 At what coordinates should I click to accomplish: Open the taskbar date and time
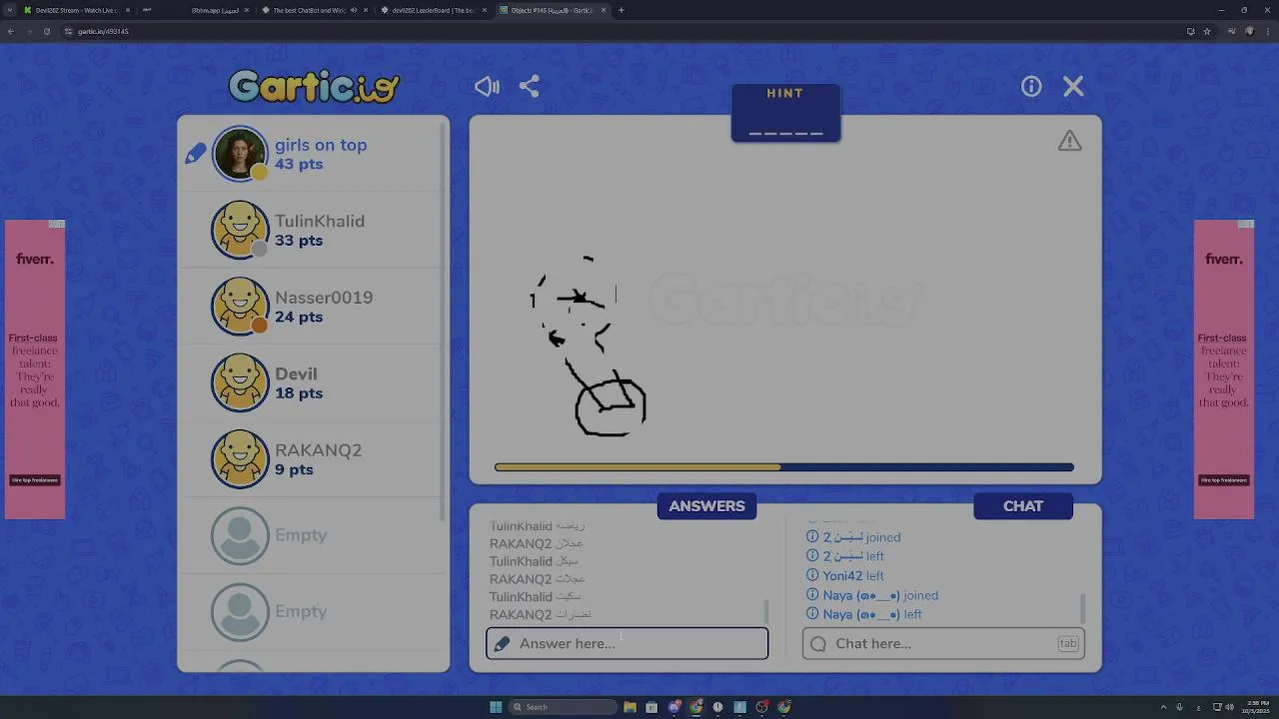[x=1258, y=707]
